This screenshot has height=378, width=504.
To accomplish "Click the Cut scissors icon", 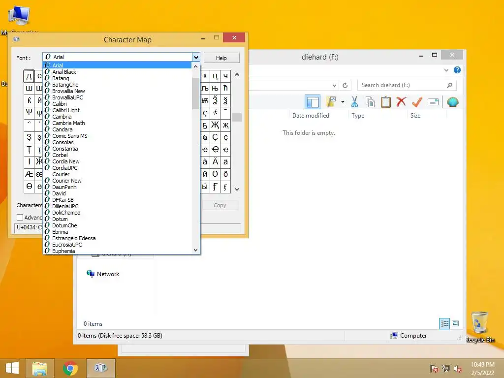I will point(354,102).
